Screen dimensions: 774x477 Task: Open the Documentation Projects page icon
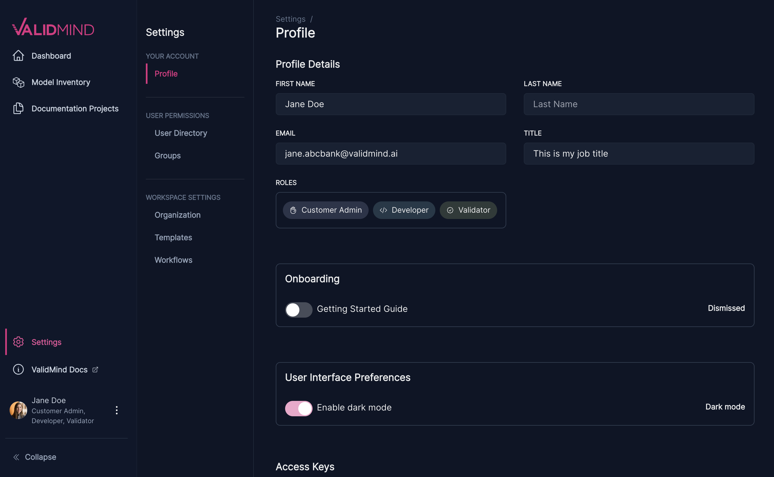coord(18,108)
